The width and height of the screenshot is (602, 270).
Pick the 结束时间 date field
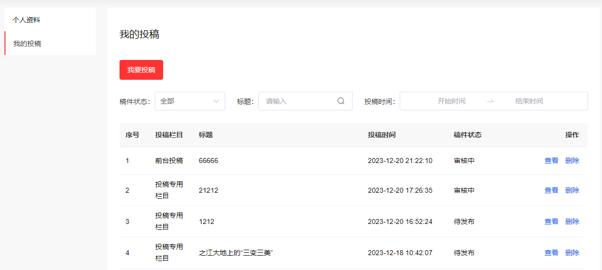coord(529,101)
